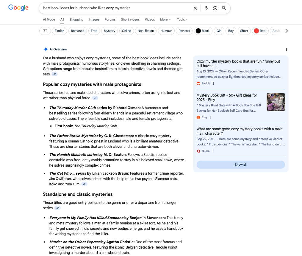Clear the search box text

(195, 8)
